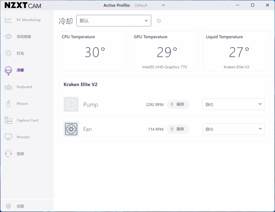
Task: Open 设置 at the sidebar bottom
Action: (x=20, y=206)
